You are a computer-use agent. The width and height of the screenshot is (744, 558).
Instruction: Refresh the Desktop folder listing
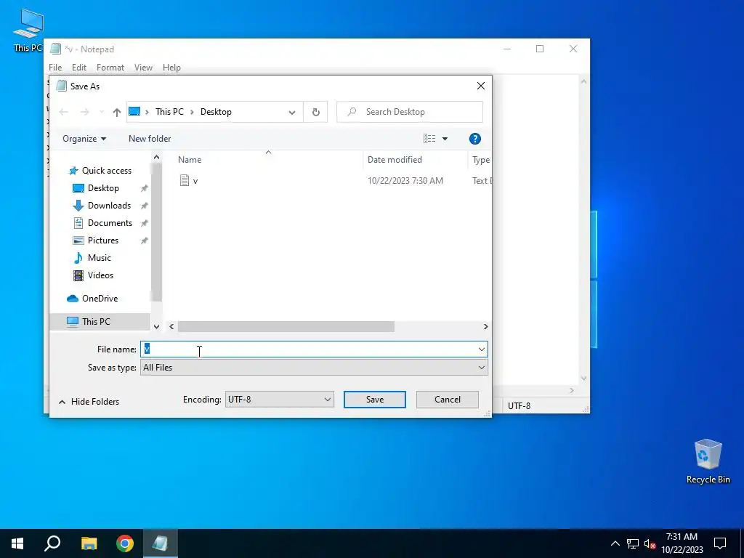[x=315, y=112]
